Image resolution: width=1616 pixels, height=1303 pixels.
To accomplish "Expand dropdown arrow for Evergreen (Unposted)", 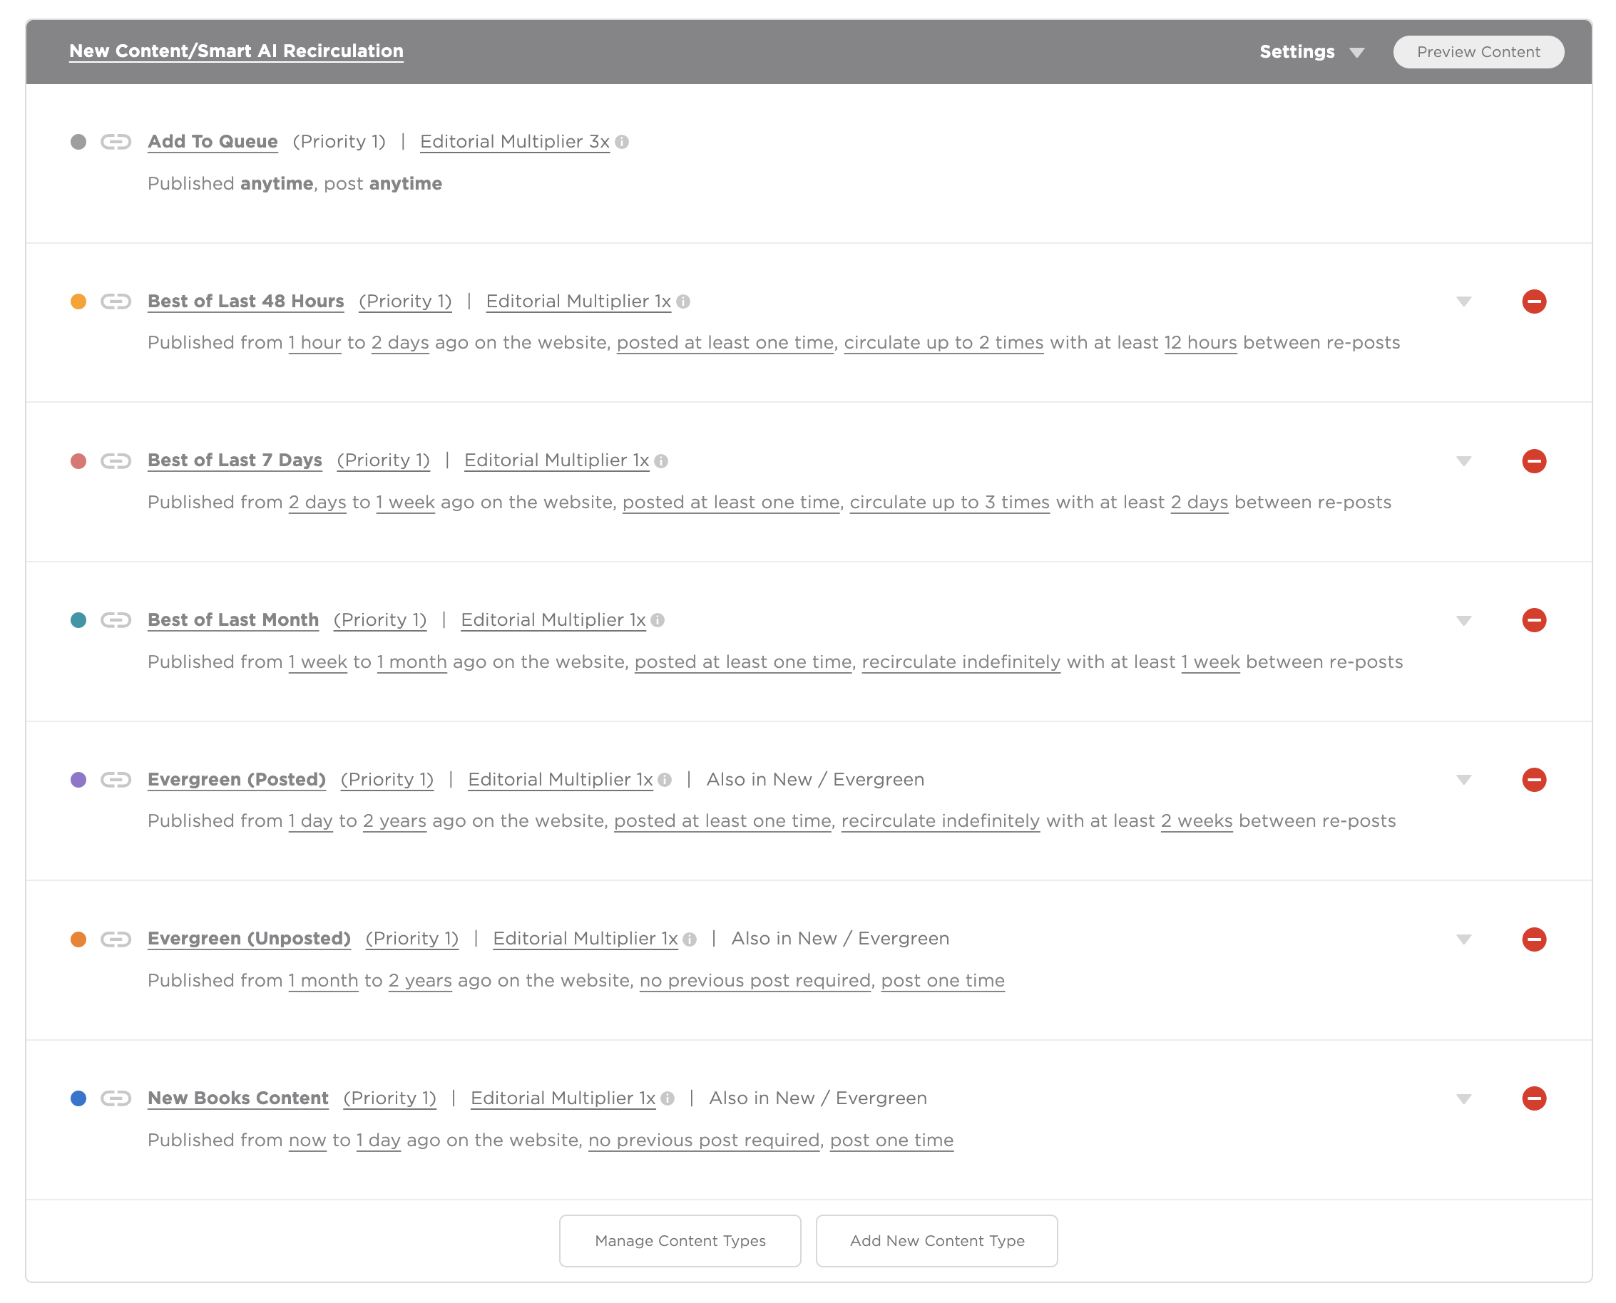I will click(1463, 939).
